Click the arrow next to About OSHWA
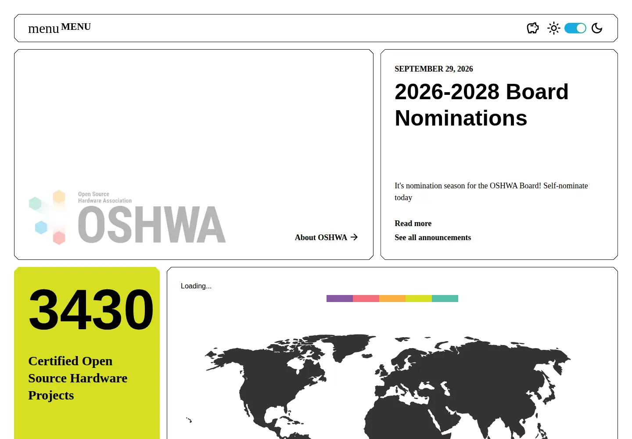 click(x=354, y=237)
